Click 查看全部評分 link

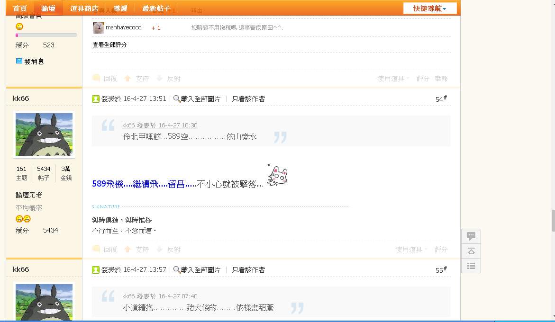coord(109,45)
